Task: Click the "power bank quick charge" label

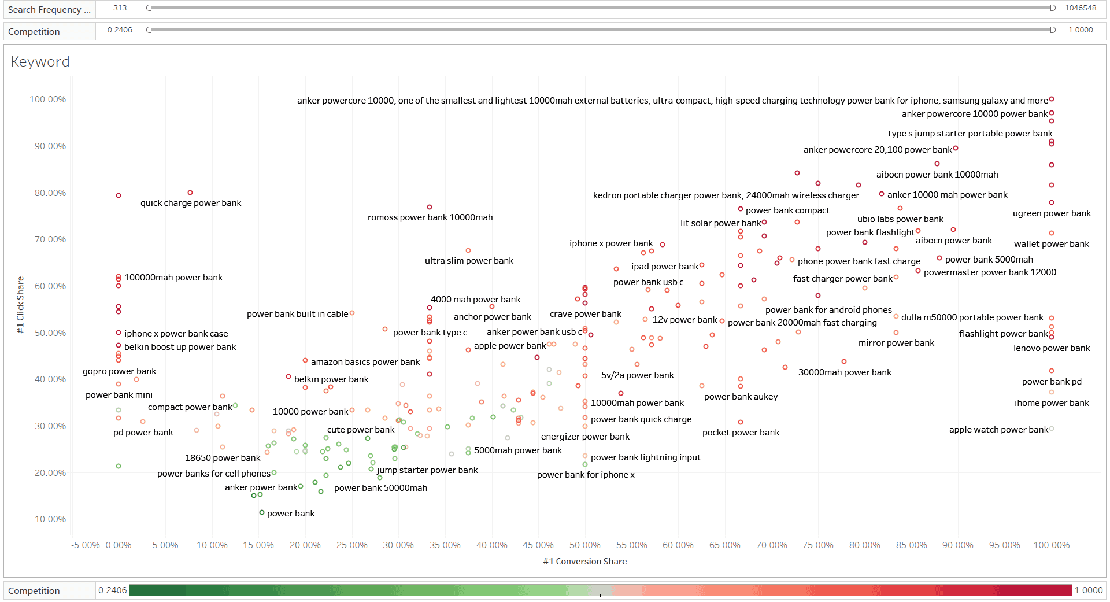Action: 641,419
